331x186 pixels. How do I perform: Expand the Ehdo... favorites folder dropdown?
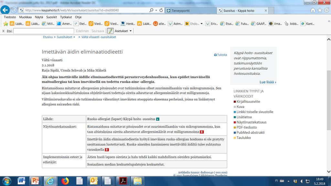pos(201,24)
